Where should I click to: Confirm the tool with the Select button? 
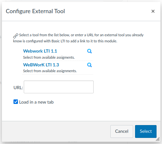[146, 131]
